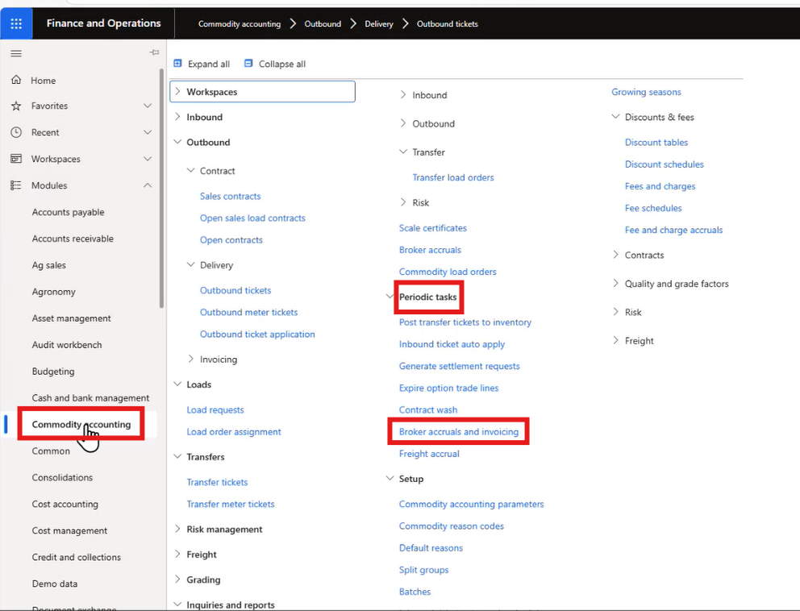Expand the Workspaces sidebar chevron
Screen dimensions: 800x611
click(148, 159)
